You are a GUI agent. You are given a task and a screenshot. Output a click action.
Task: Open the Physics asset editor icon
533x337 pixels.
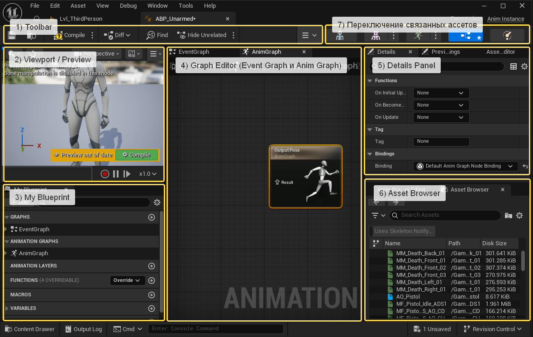(x=507, y=36)
